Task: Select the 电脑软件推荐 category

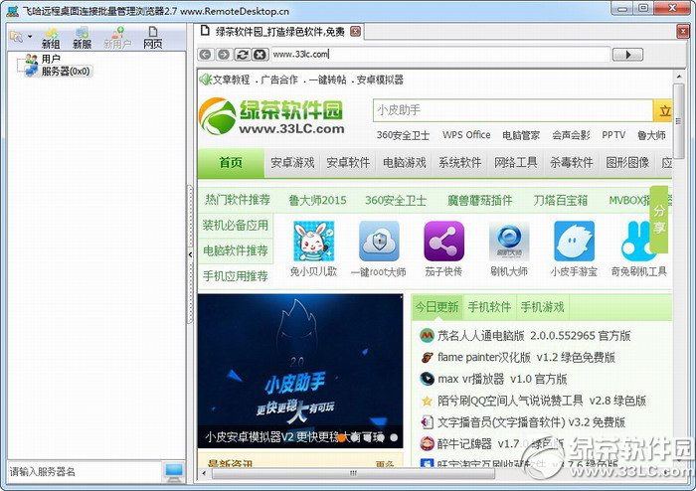Action: click(236, 251)
